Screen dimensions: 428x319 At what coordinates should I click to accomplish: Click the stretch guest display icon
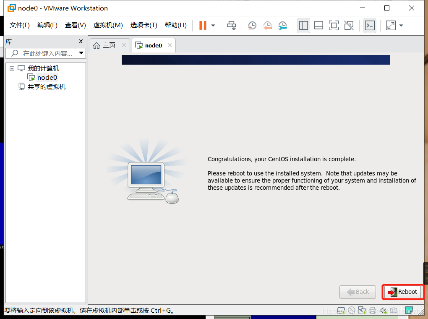tap(391, 26)
